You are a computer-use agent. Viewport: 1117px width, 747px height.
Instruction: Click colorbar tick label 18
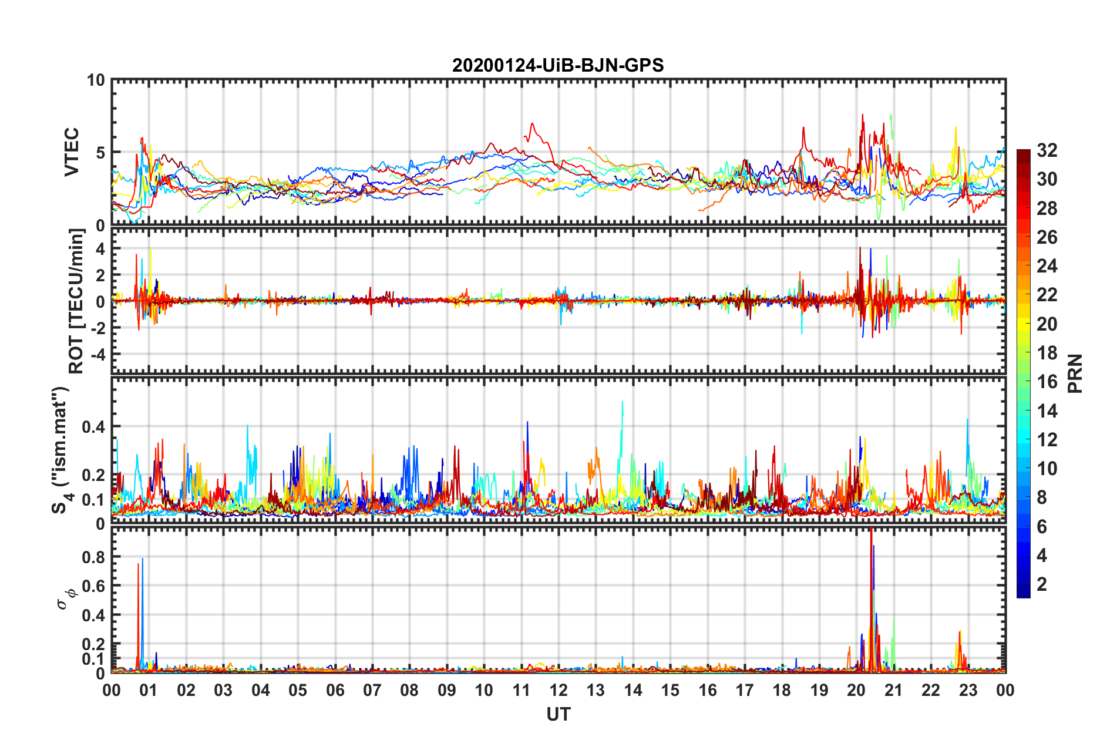(x=1047, y=353)
